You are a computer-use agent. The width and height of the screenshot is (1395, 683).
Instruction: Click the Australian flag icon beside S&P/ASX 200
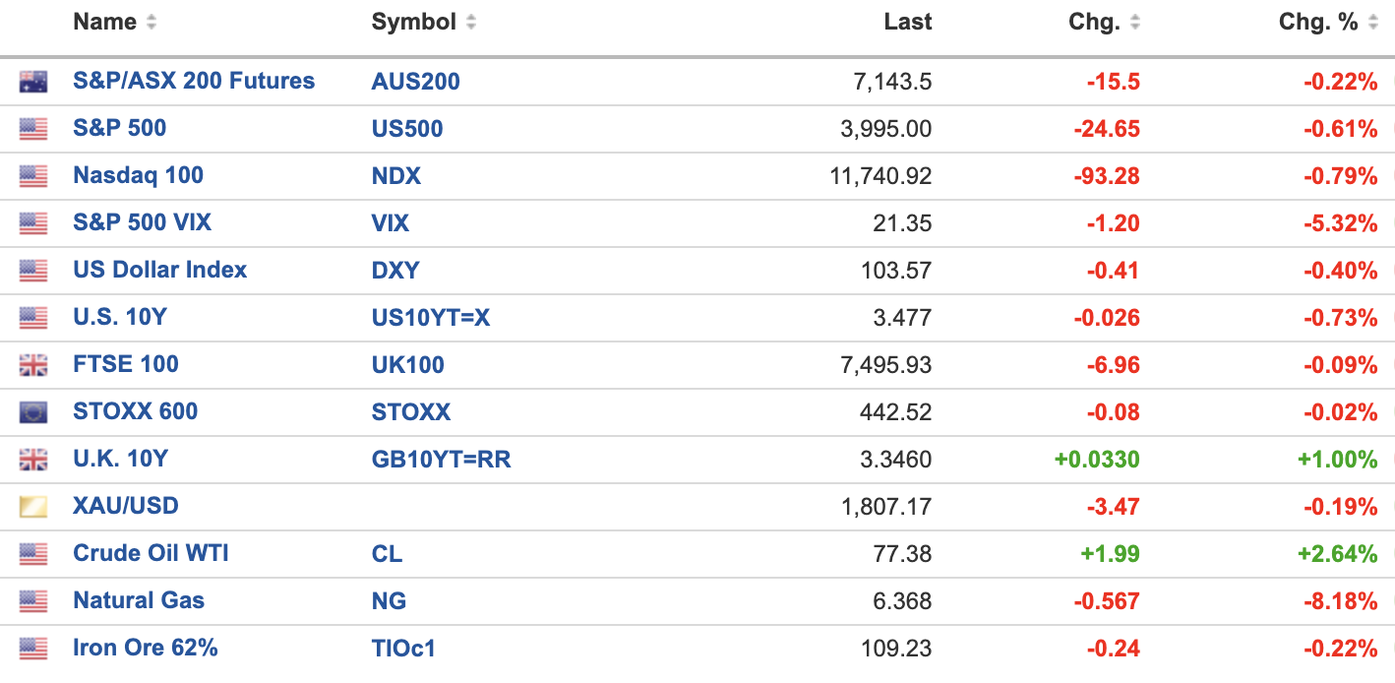33,82
